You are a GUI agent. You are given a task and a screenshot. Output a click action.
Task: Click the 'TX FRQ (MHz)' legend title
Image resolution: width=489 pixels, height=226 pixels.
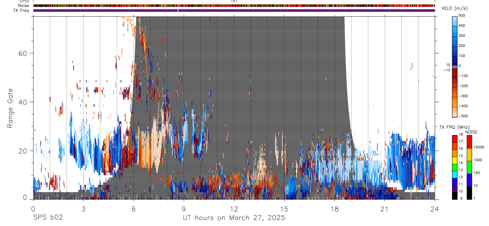click(454, 127)
